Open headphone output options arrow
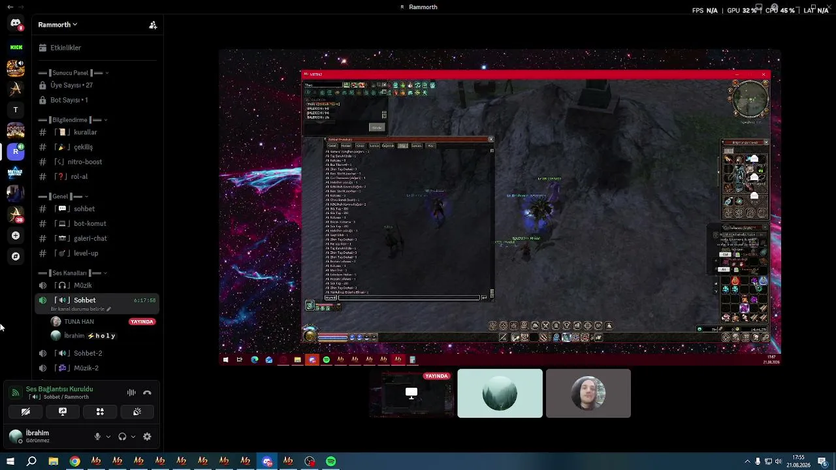The width and height of the screenshot is (836, 470). pos(133,437)
